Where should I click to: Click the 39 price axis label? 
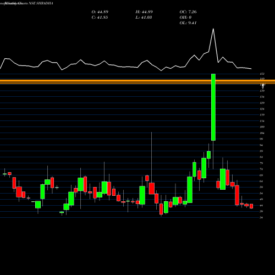click(261, 211)
